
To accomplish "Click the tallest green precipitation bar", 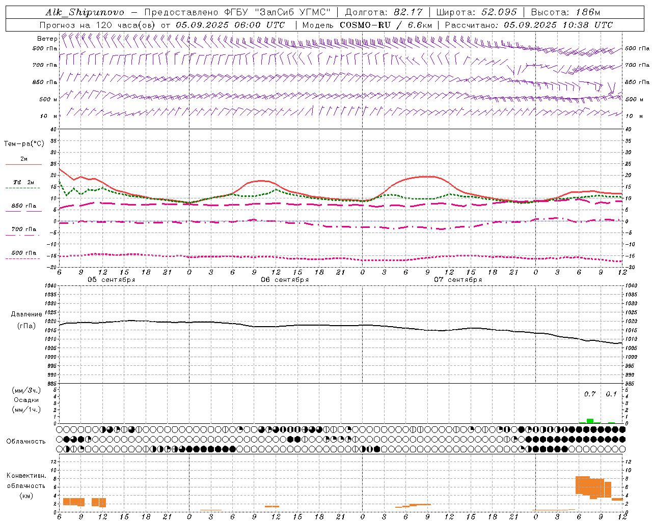I will pyautogui.click(x=590, y=421).
